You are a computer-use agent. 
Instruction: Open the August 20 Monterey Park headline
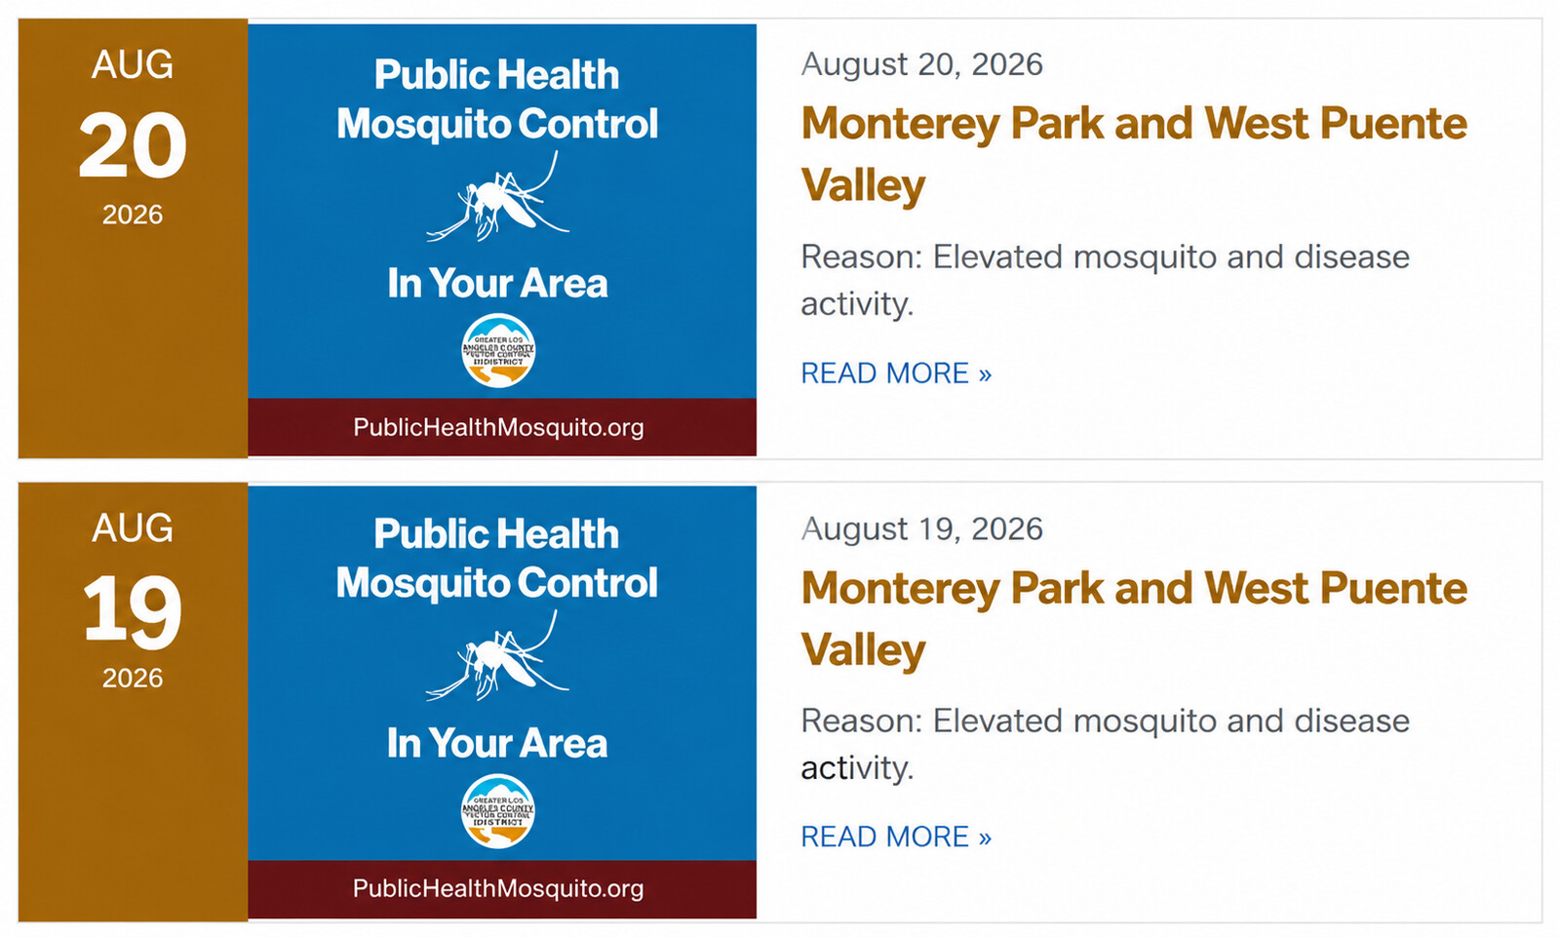click(x=1134, y=154)
